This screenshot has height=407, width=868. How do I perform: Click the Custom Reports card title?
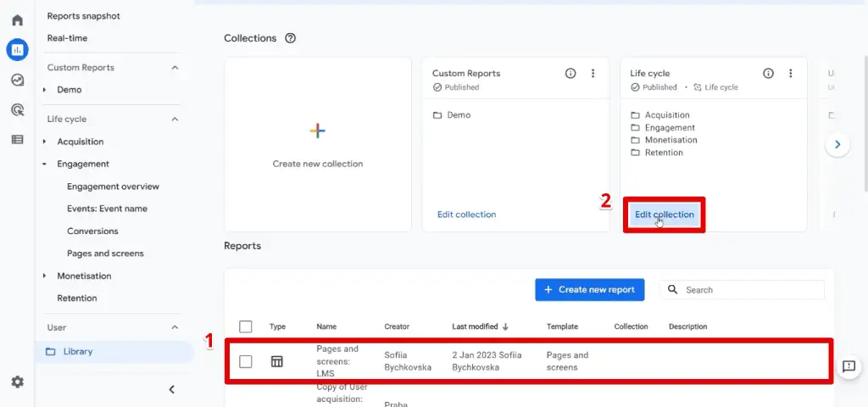[x=466, y=73]
